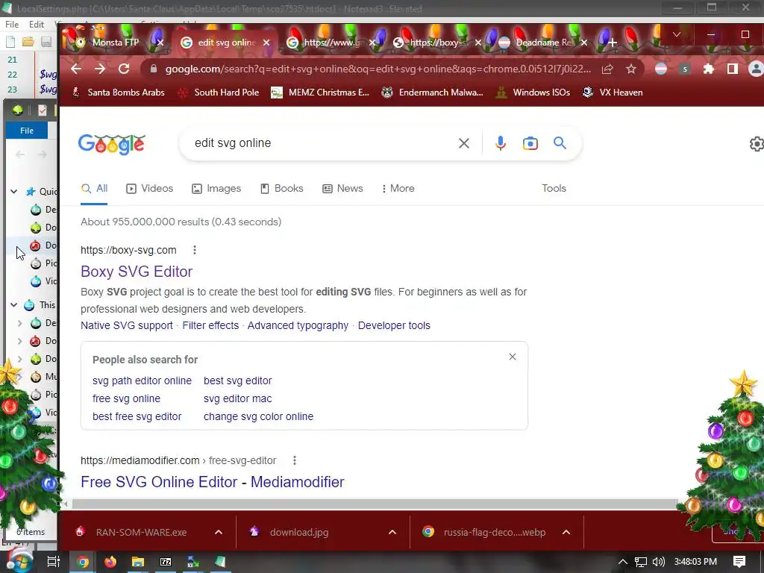Viewport: 764px width, 573px height.
Task: Follow the Native SVG support sitelink
Action: coord(127,325)
